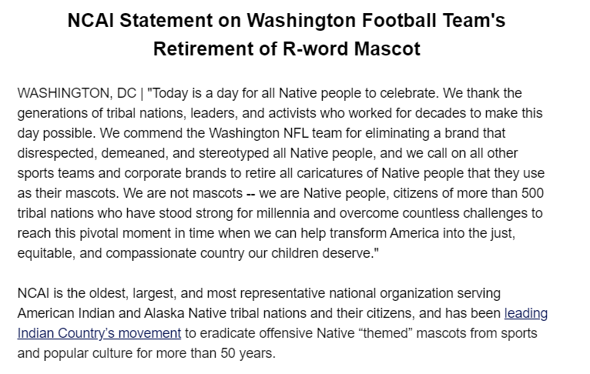This screenshot has height=374, width=590.
Task: Click the phrase 'pivotal moment'
Action: (140, 229)
